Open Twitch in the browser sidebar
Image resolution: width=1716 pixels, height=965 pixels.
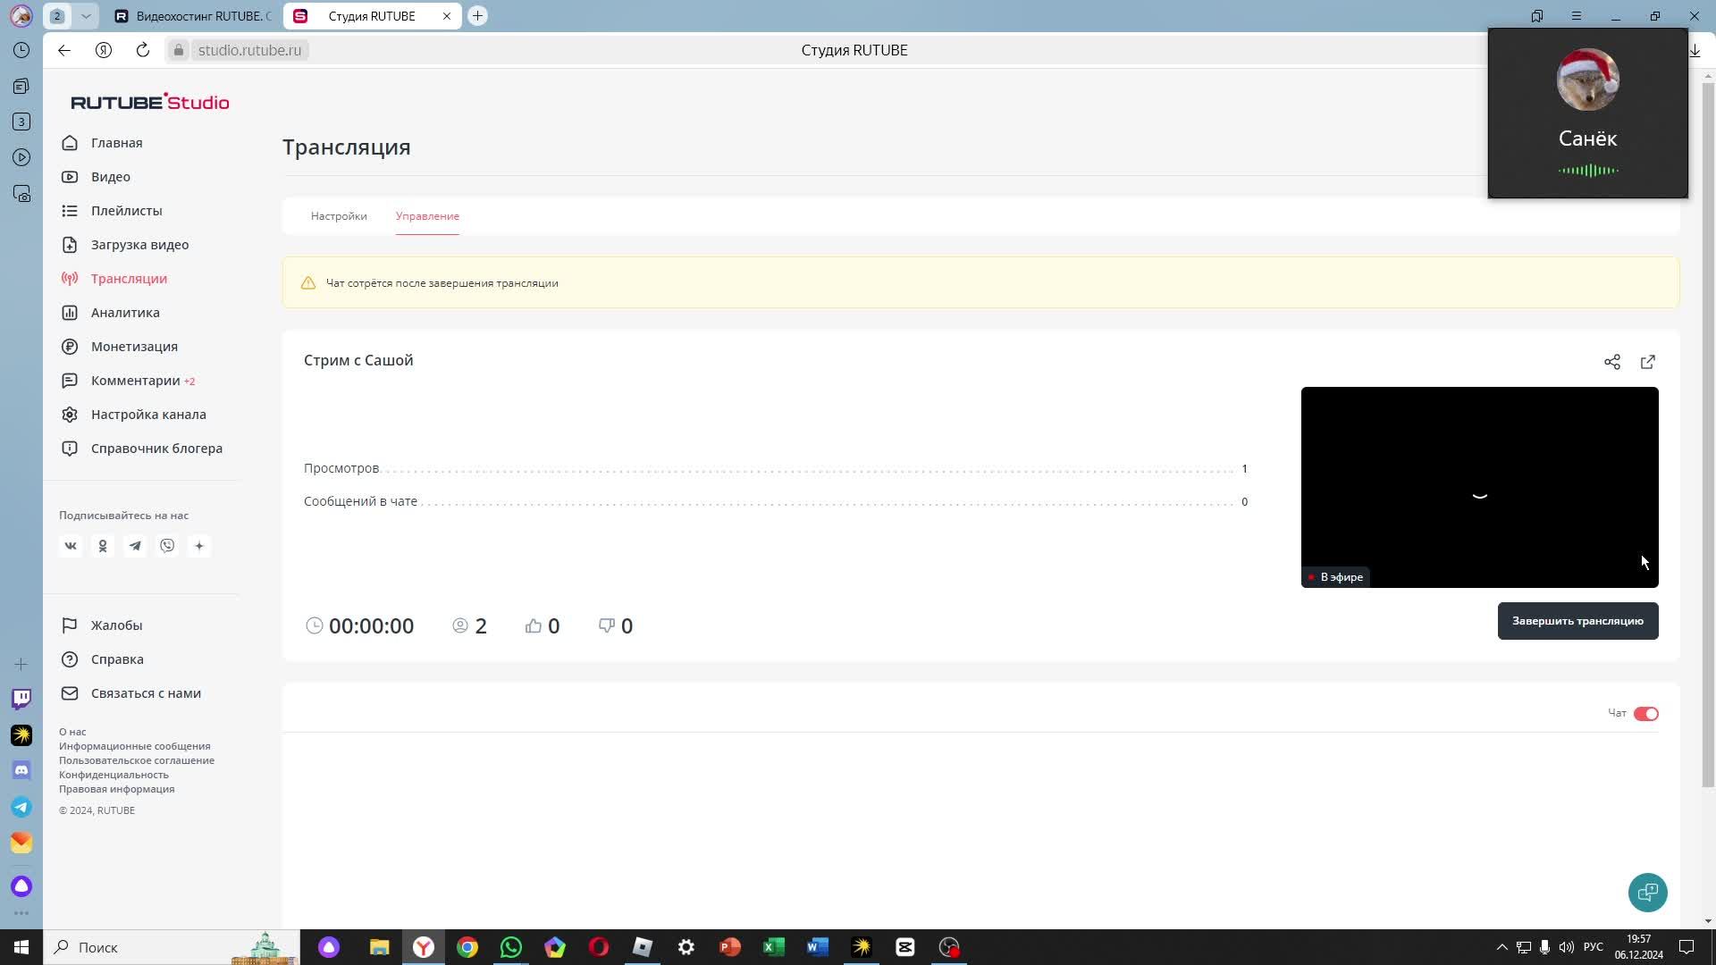[21, 698]
